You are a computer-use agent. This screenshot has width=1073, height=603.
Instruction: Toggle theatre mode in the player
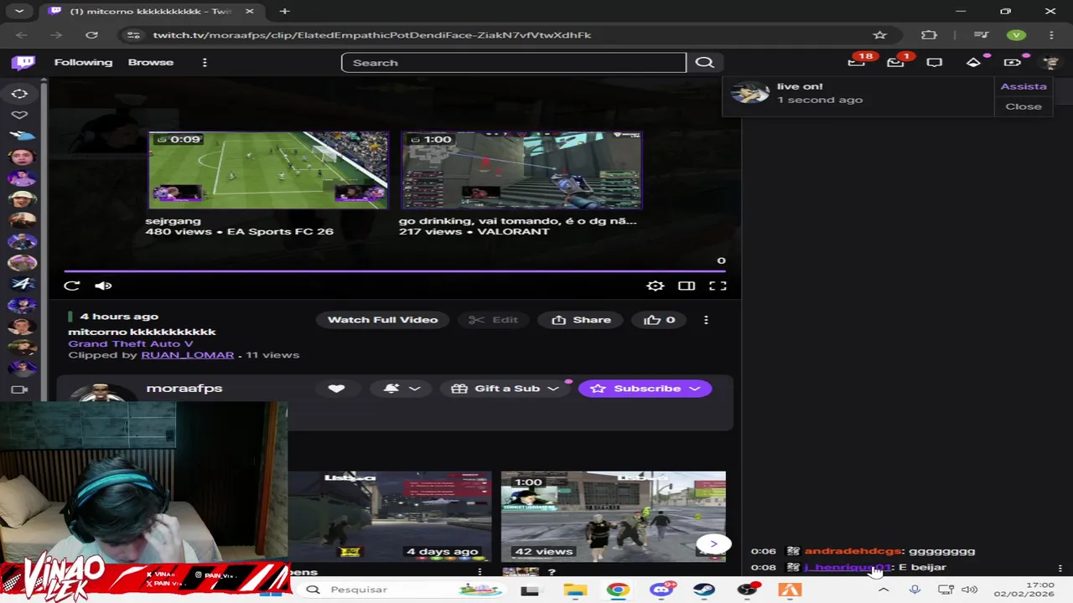click(x=687, y=286)
